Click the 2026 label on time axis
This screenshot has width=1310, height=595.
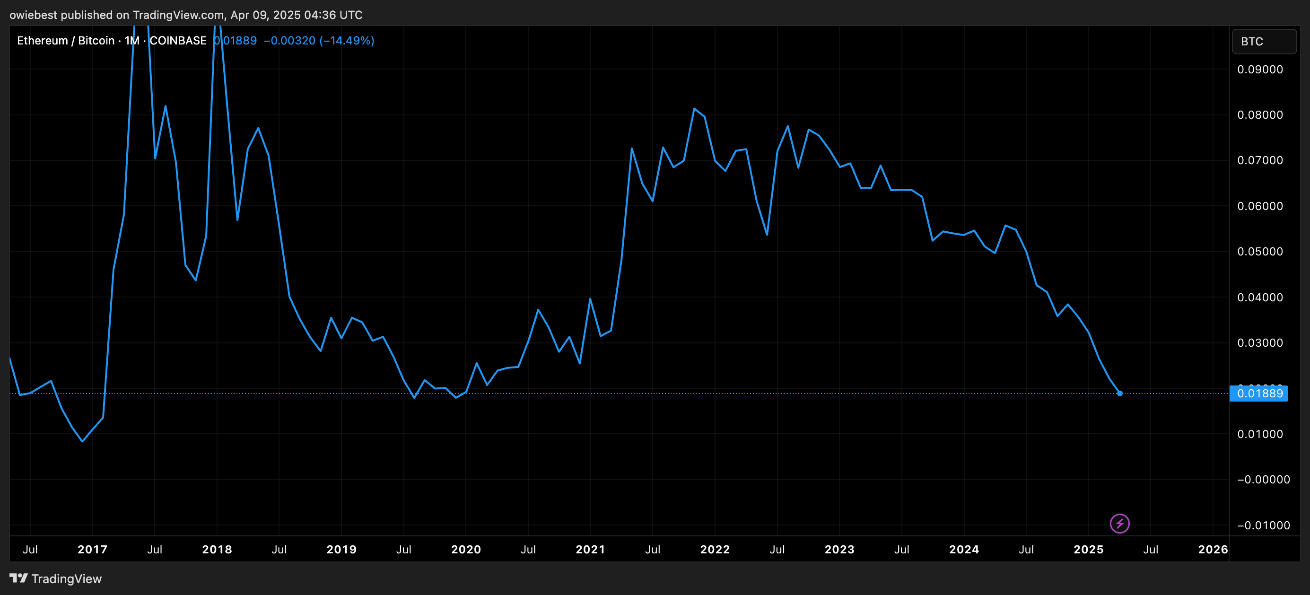[1213, 549]
